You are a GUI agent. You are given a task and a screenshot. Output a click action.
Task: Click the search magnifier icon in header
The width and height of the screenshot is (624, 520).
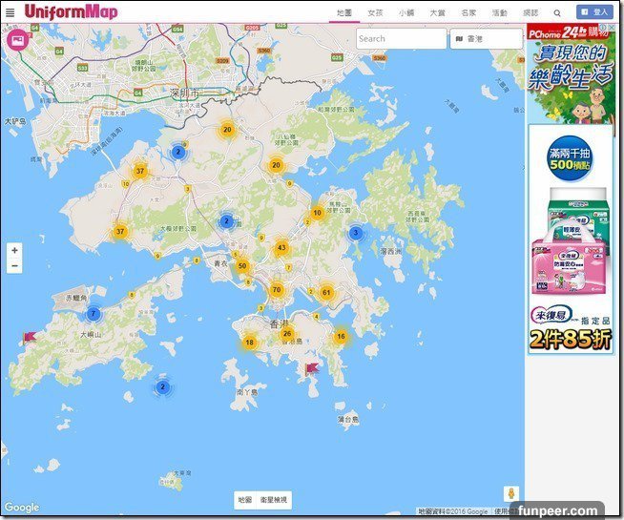tap(557, 13)
